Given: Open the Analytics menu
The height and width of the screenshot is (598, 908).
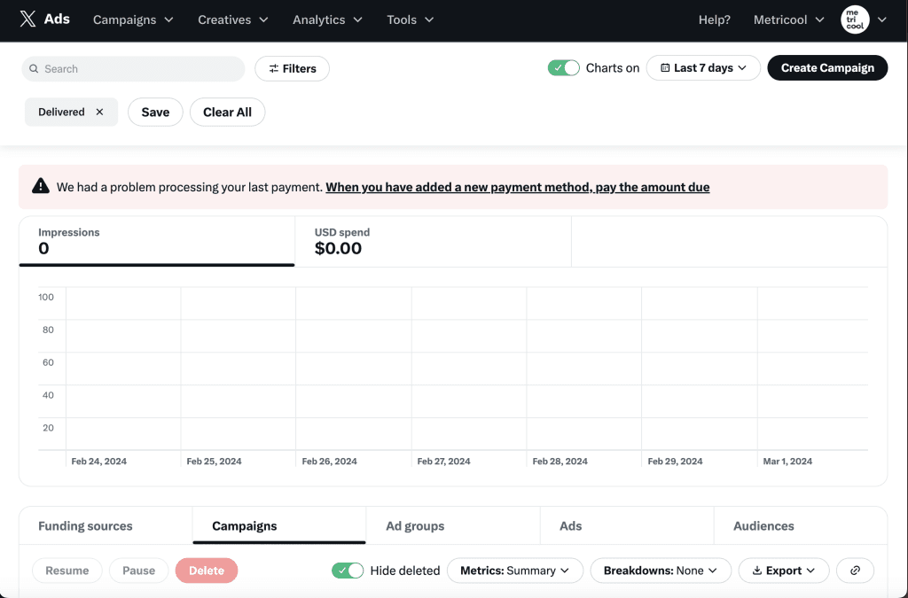Looking at the screenshot, I should click(x=327, y=19).
